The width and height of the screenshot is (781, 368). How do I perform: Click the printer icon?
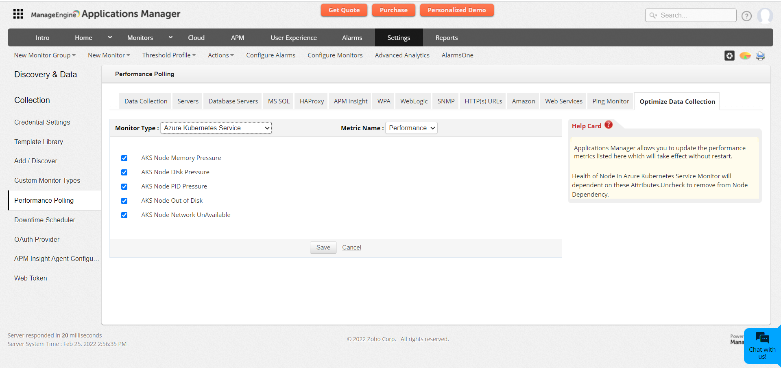760,56
